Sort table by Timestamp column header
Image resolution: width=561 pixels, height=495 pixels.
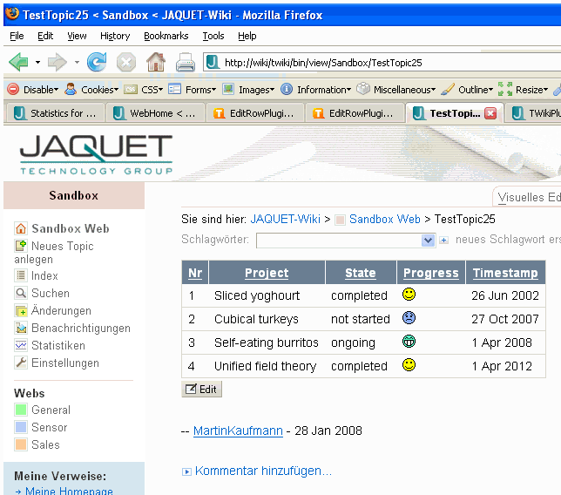(505, 273)
